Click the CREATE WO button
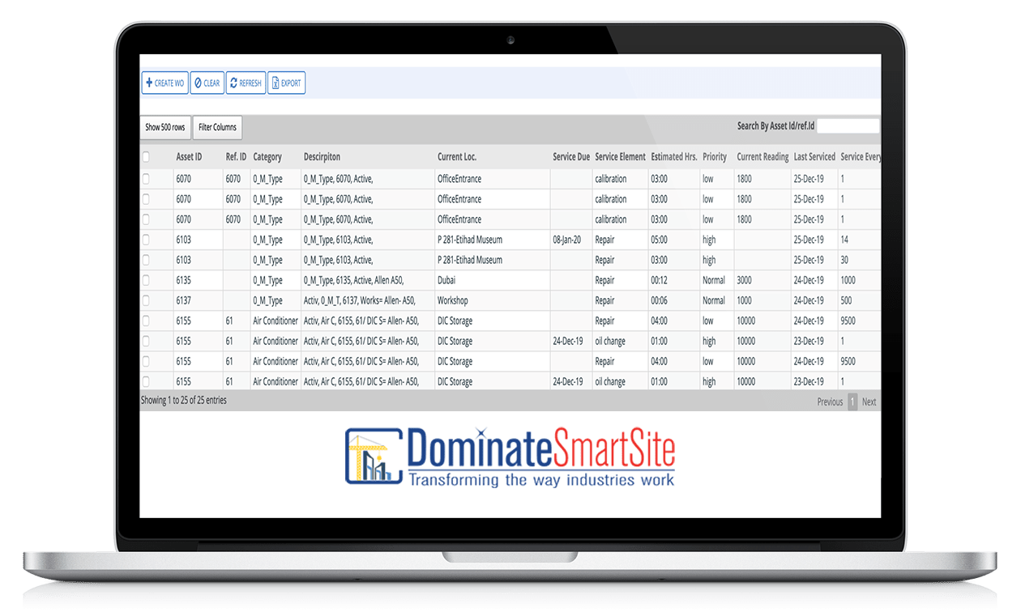The image size is (1021, 612). coord(164,83)
